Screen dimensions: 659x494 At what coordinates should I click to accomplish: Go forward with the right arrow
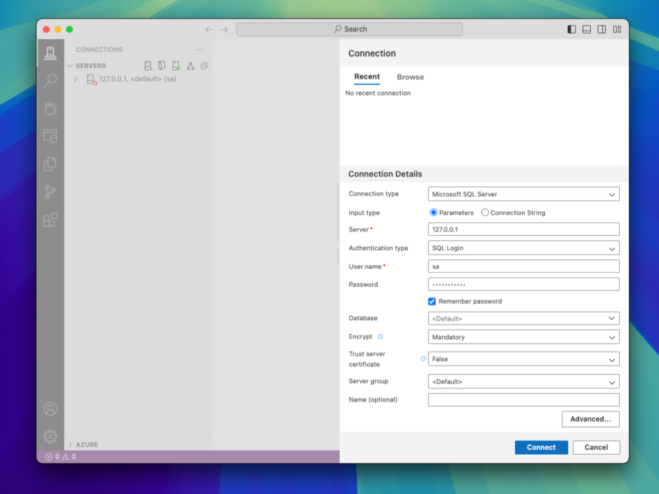pos(225,30)
